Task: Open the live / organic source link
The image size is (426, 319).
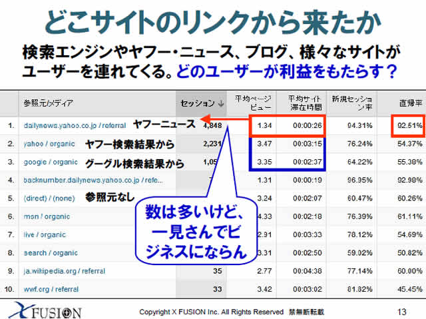Action: [x=45, y=235]
